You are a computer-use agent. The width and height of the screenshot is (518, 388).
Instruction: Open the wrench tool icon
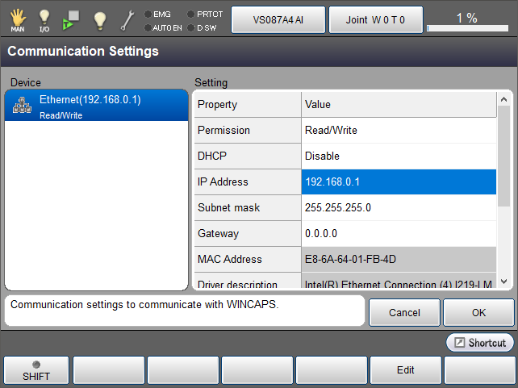coord(127,20)
